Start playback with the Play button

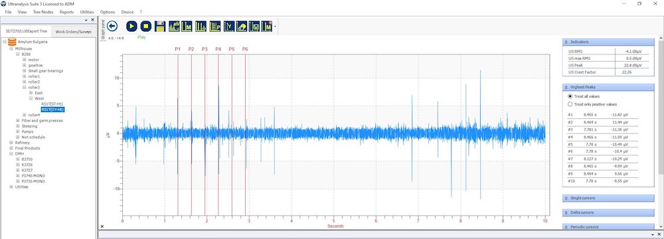(x=131, y=27)
